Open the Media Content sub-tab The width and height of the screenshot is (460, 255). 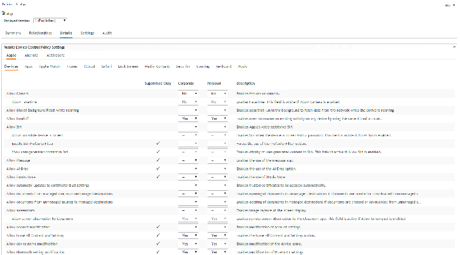pos(157,66)
